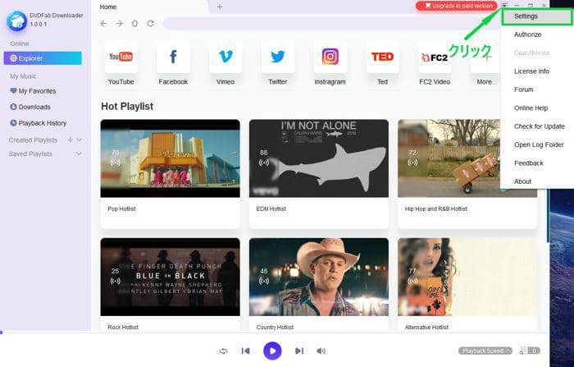Mute audio with the speaker icon
This screenshot has width=574, height=367.
click(x=321, y=351)
